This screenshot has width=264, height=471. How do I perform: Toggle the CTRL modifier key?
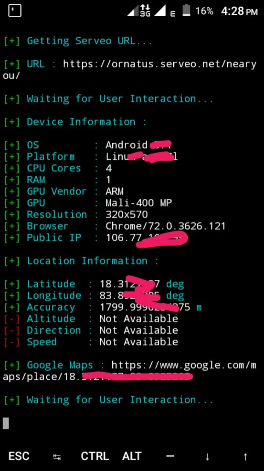[x=95, y=456]
